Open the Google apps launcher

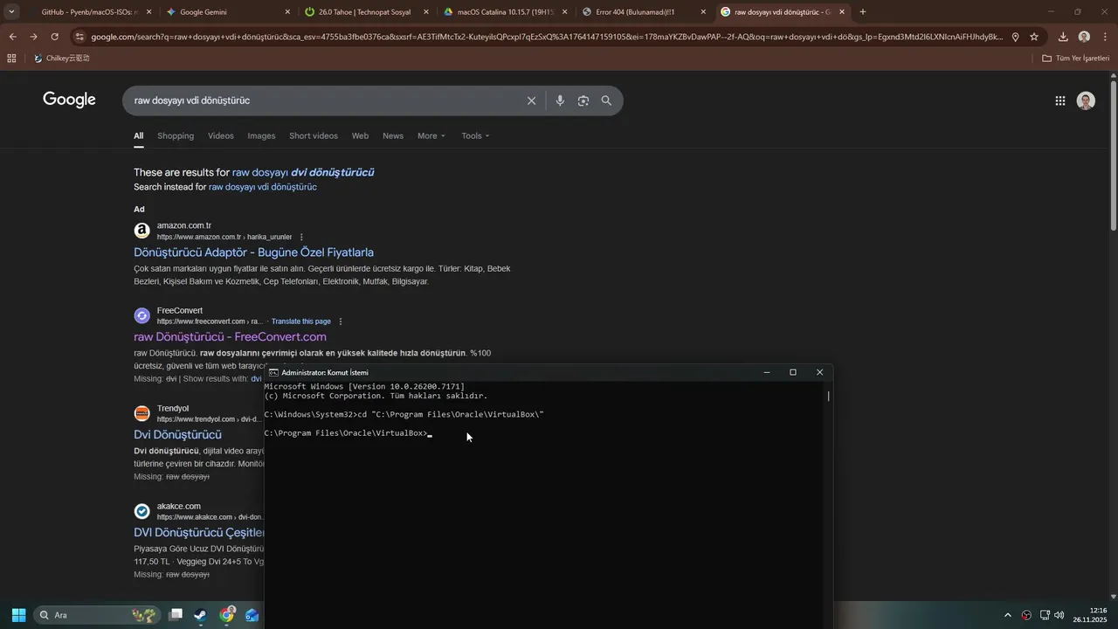tap(1059, 100)
